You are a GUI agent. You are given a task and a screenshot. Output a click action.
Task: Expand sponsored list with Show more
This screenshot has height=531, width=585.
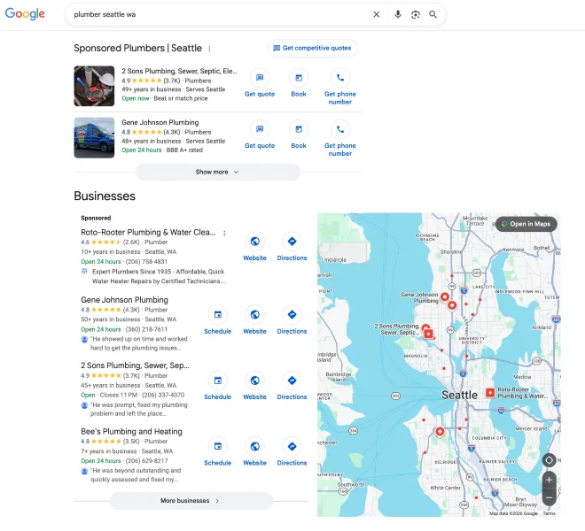coord(217,173)
